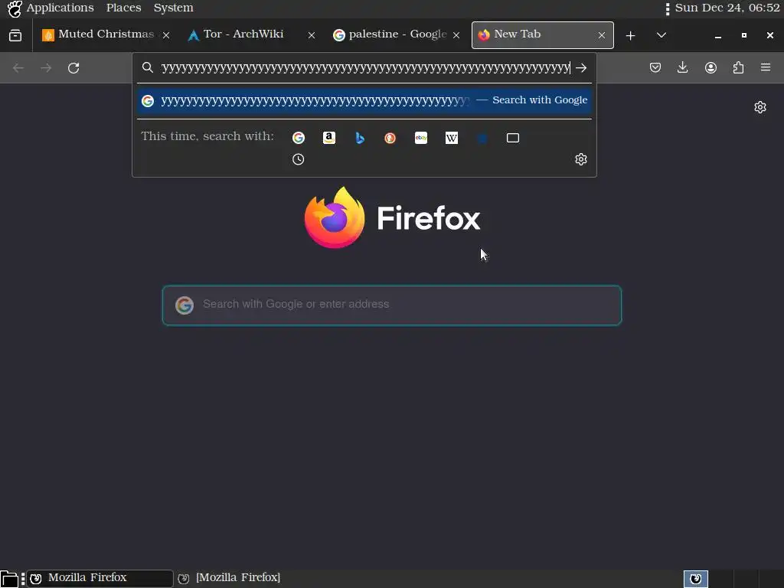Search once with Wikipedia engine icon
This screenshot has height=588, width=784.
(x=452, y=138)
